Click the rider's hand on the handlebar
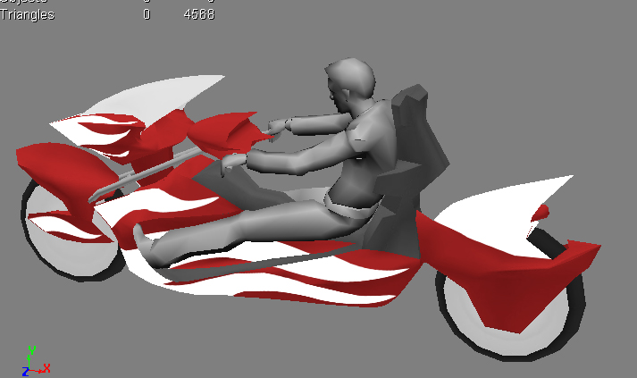 pos(233,161)
